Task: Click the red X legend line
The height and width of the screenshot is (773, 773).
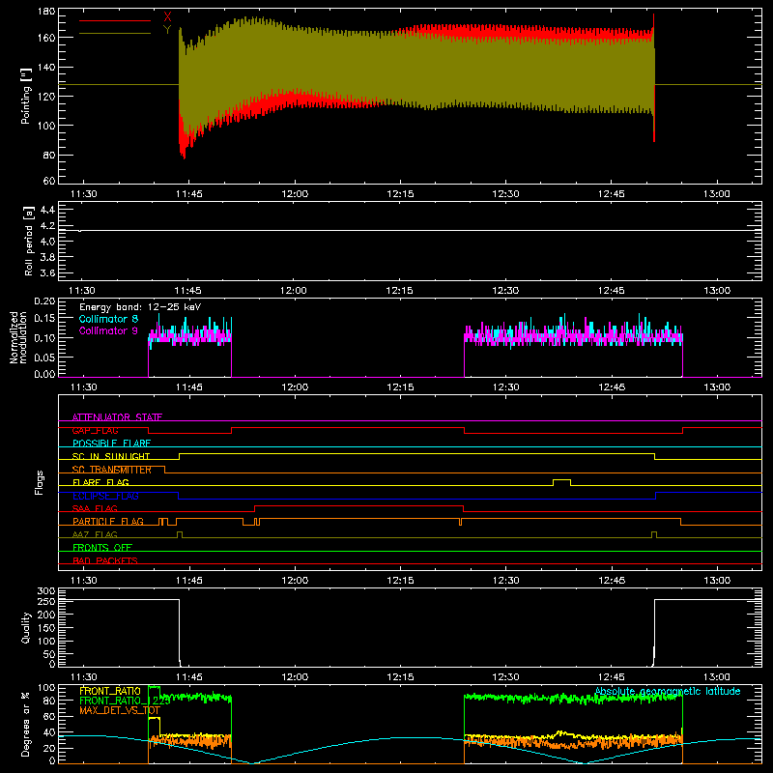Action: click(114, 20)
